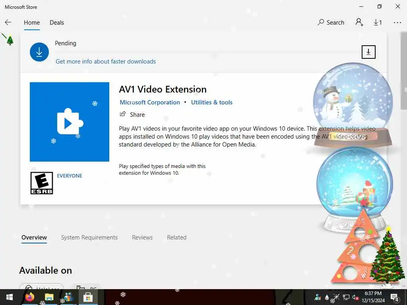Click the boxed download queue button
Screen dimensions: 407x305
[x=368, y=52]
